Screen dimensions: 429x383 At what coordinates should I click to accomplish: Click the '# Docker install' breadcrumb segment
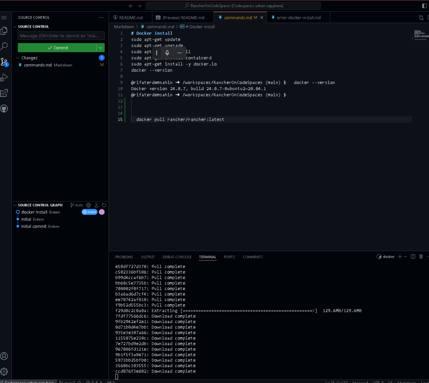(197, 26)
